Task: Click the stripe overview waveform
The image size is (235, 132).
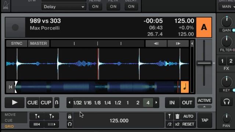Action: [97, 87]
